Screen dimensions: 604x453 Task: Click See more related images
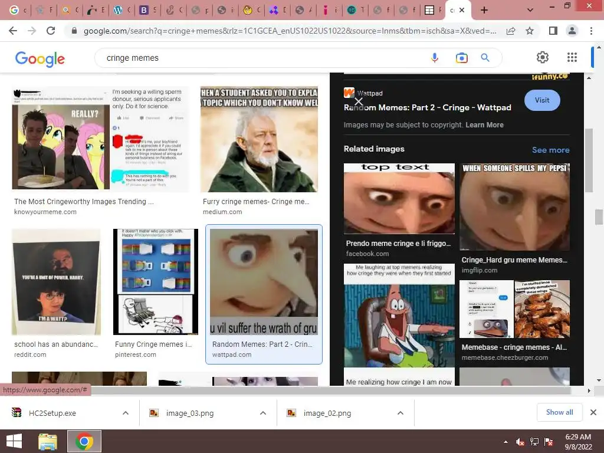tap(550, 150)
